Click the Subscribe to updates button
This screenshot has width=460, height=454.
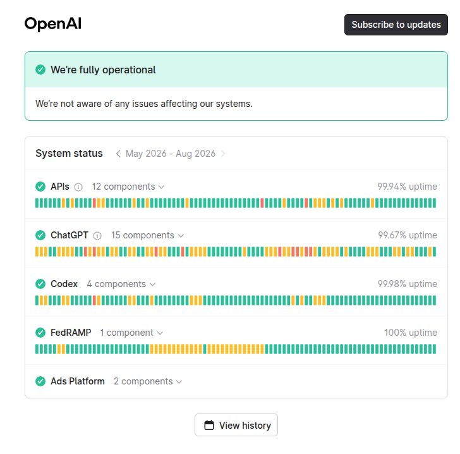click(x=396, y=25)
